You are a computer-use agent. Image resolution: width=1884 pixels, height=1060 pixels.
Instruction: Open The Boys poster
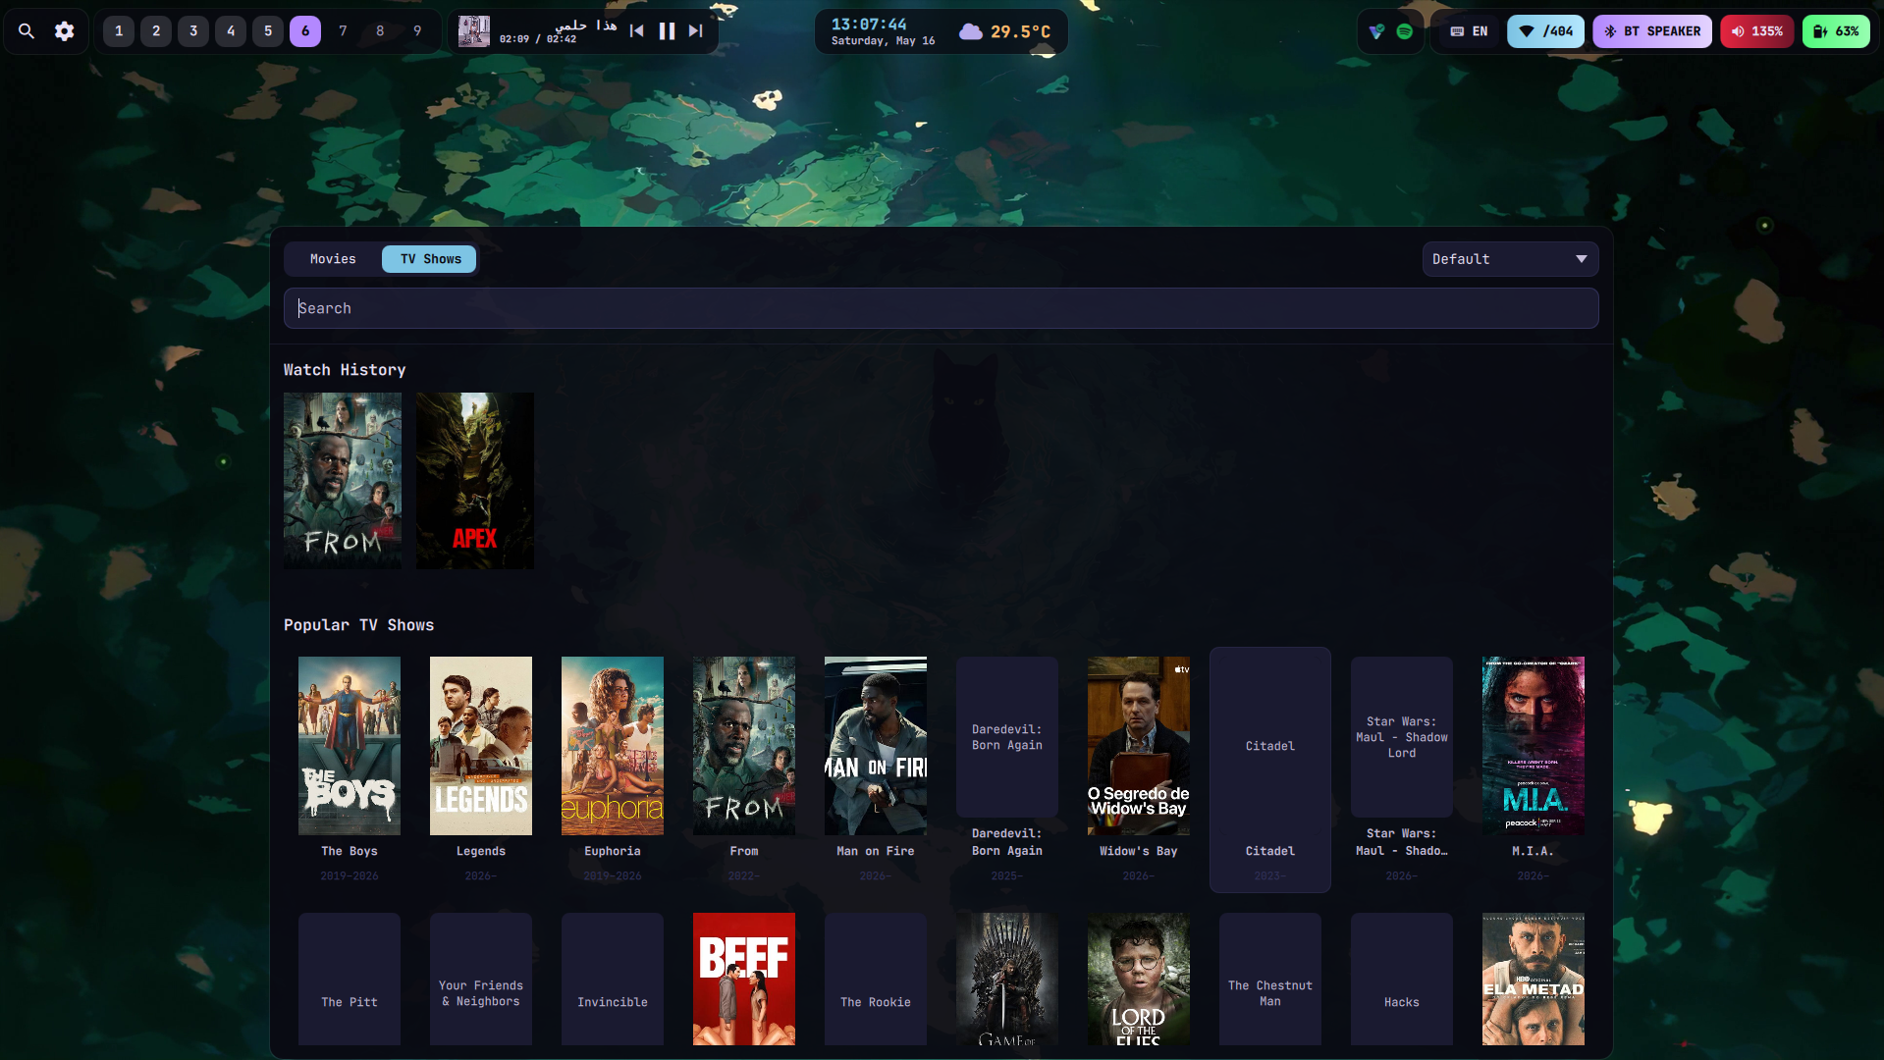click(x=350, y=746)
